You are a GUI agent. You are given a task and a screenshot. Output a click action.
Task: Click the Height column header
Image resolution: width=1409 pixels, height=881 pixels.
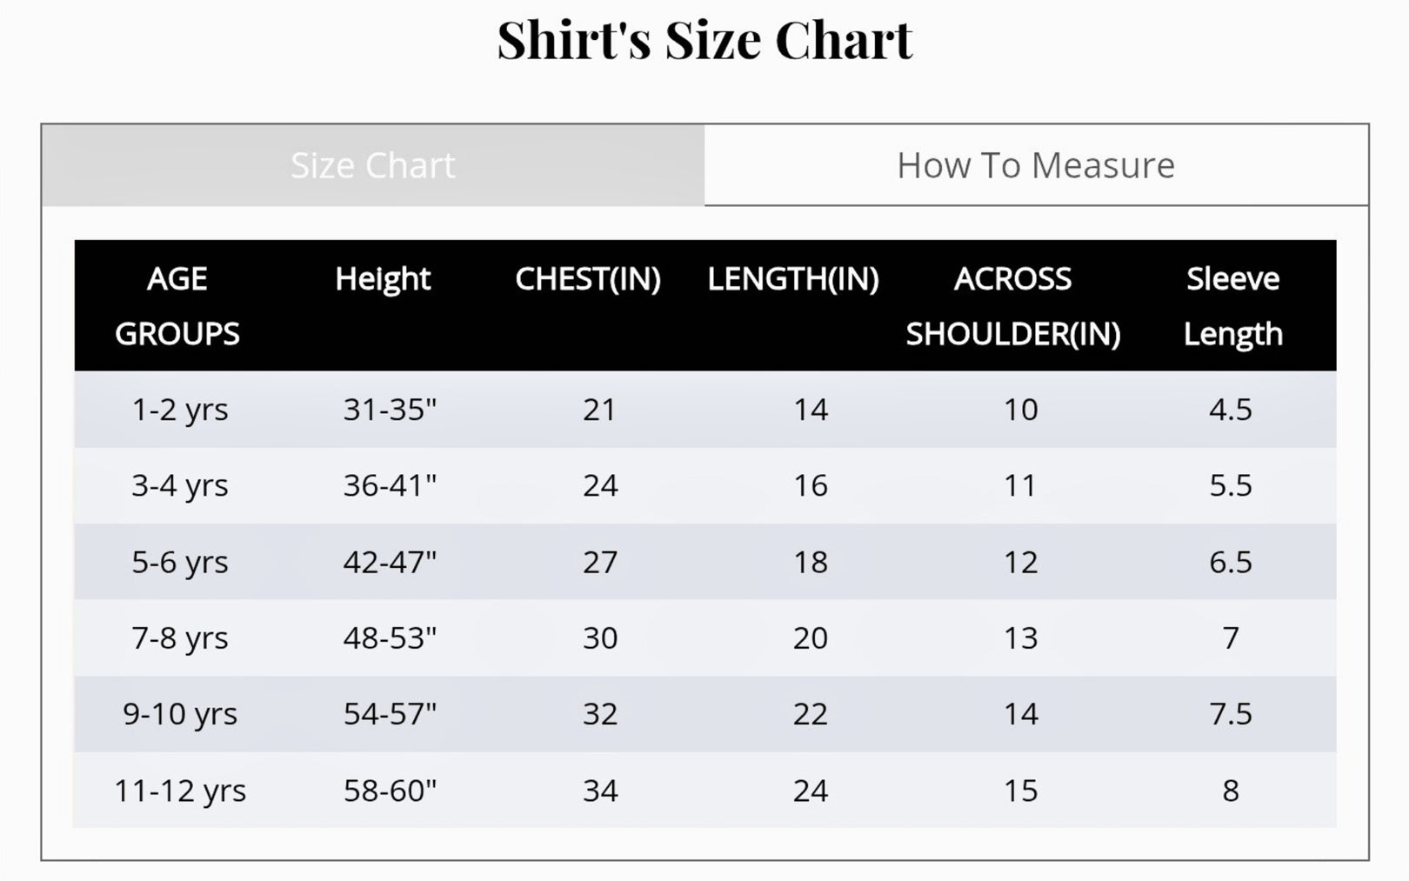tap(383, 279)
